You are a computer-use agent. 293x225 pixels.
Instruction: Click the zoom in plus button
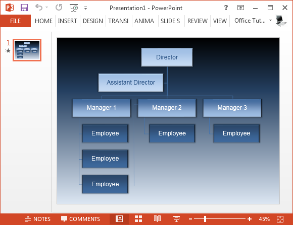250,219
